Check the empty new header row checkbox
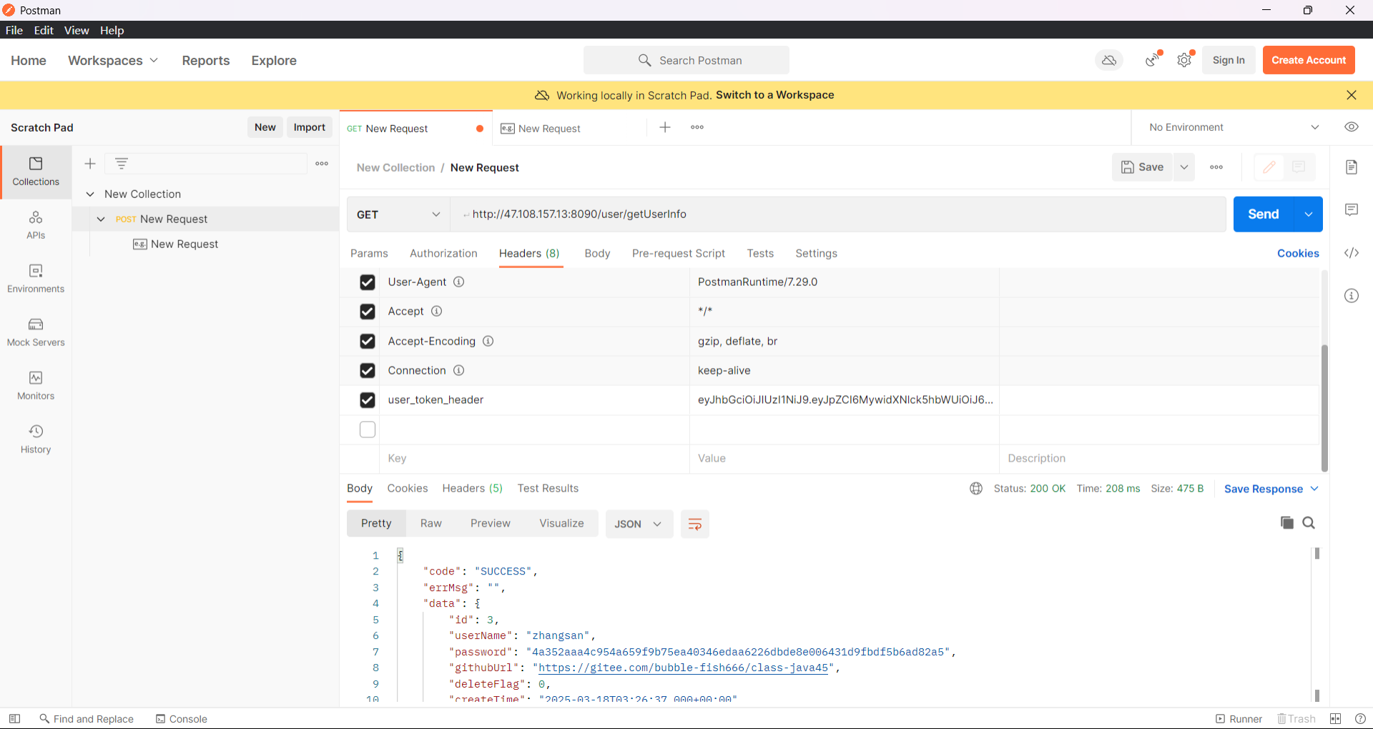This screenshot has width=1373, height=729. click(x=368, y=430)
